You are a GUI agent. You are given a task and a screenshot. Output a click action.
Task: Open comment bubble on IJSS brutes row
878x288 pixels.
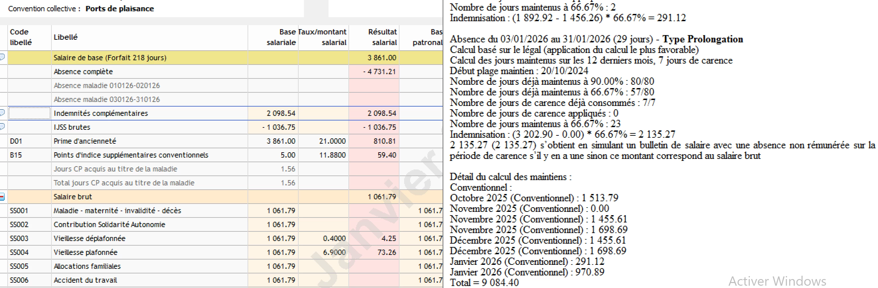point(2,126)
